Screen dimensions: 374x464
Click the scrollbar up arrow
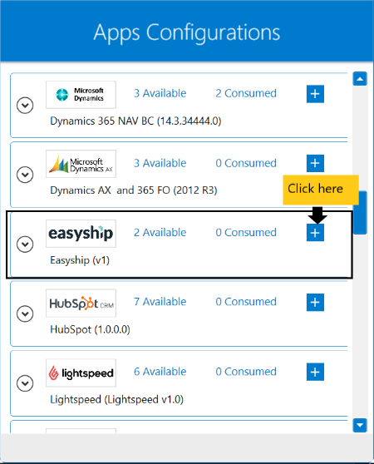(x=360, y=79)
